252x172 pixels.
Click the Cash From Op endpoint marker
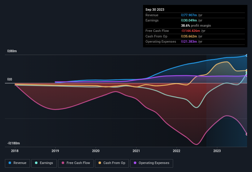click(x=247, y=70)
